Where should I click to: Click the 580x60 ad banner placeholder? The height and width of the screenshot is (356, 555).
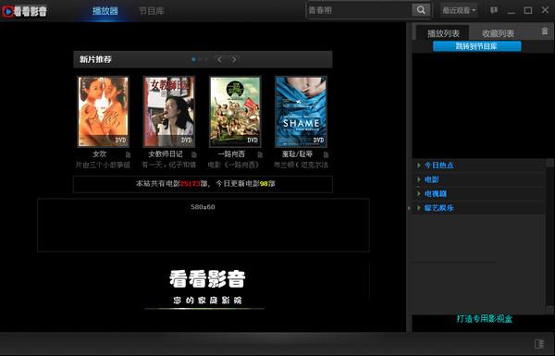click(203, 225)
